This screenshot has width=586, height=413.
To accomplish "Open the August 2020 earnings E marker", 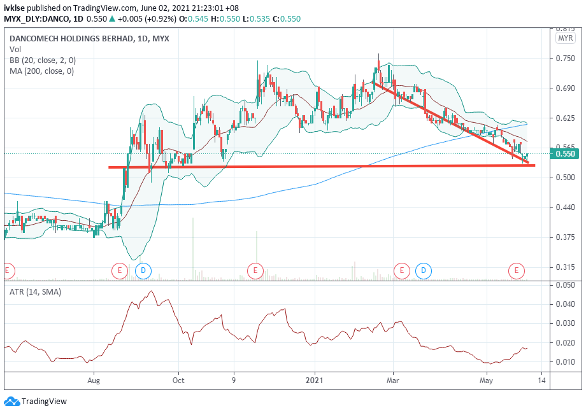I will (x=120, y=270).
